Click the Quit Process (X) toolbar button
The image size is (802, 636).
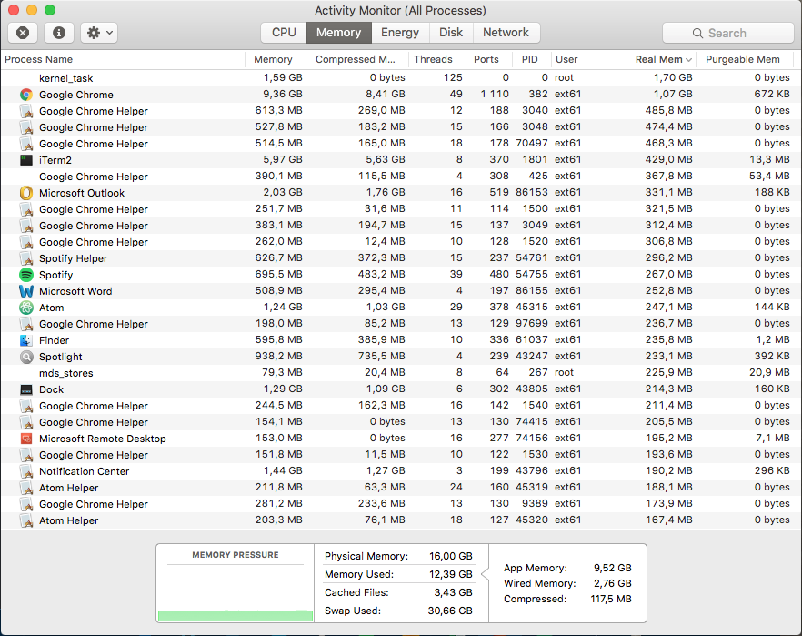point(23,33)
